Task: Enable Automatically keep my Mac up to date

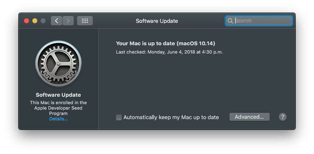Action: pos(119,117)
